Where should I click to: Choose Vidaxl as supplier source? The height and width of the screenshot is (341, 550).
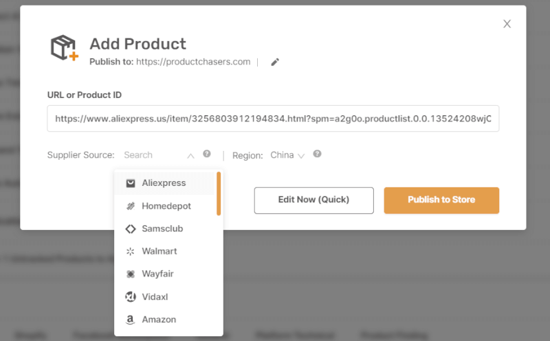[164, 297]
